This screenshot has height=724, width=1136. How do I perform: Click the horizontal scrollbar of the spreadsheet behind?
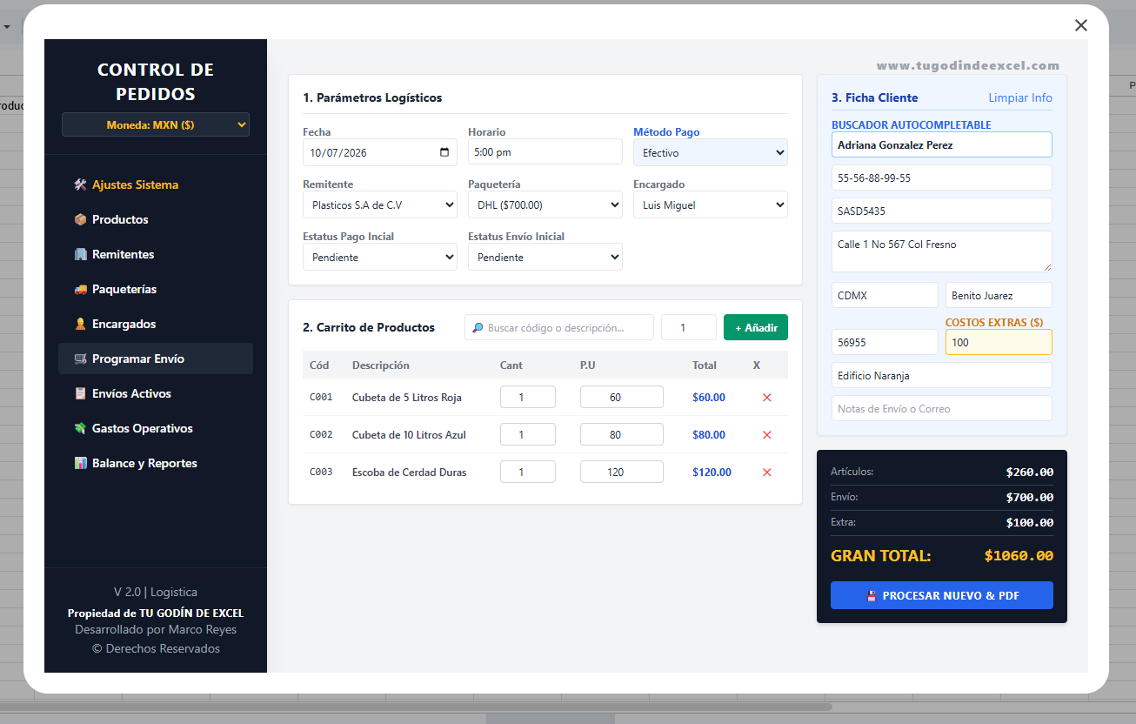pyautogui.click(x=418, y=707)
